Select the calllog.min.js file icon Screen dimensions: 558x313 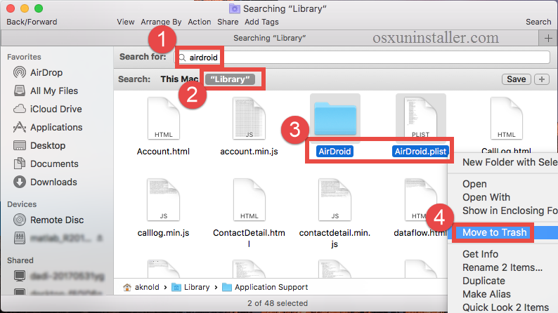click(x=163, y=200)
